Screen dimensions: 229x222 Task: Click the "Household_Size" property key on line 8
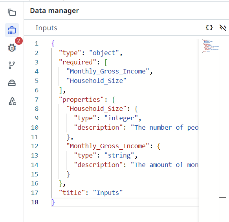(96, 109)
